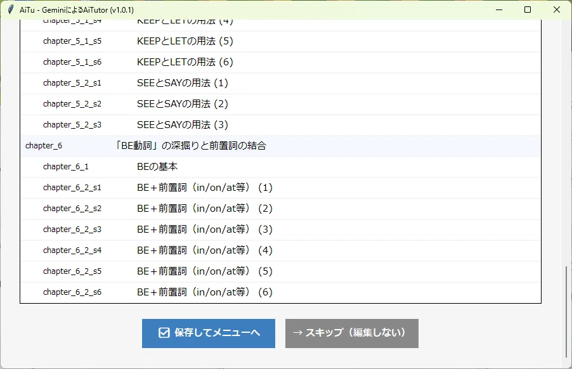
Task: Select row chapter_6_1
Action: pos(280,167)
